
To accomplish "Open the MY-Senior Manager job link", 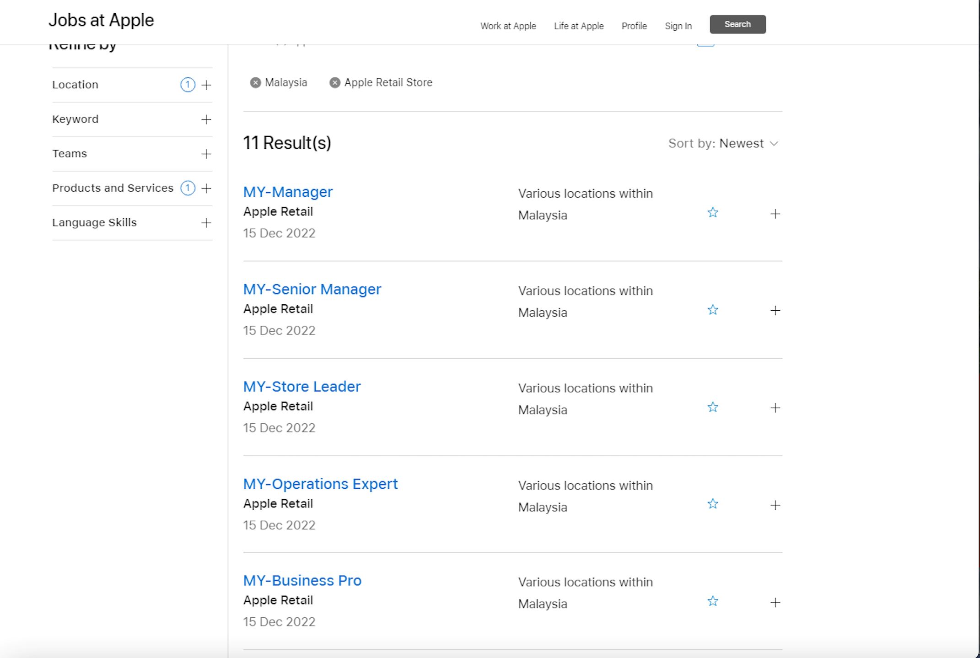I will (312, 289).
